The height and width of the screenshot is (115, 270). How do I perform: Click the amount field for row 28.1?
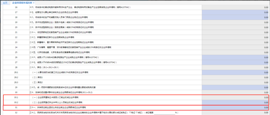pos(235,72)
